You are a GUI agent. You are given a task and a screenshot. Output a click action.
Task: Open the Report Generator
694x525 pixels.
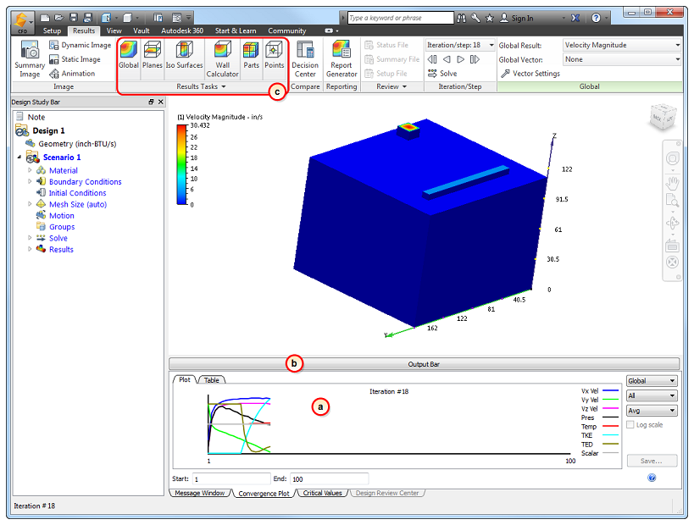(x=341, y=59)
